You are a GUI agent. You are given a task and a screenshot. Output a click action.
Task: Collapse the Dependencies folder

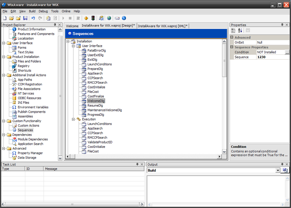click(x=3, y=135)
